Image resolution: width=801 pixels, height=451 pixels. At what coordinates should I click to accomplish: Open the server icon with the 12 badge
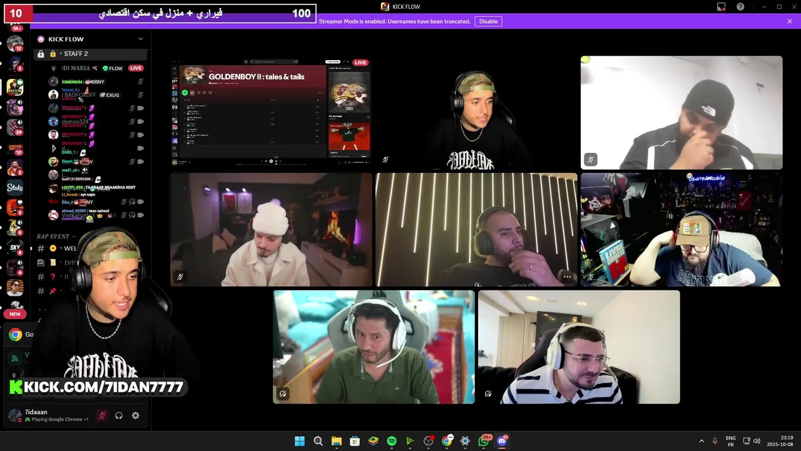(x=15, y=43)
